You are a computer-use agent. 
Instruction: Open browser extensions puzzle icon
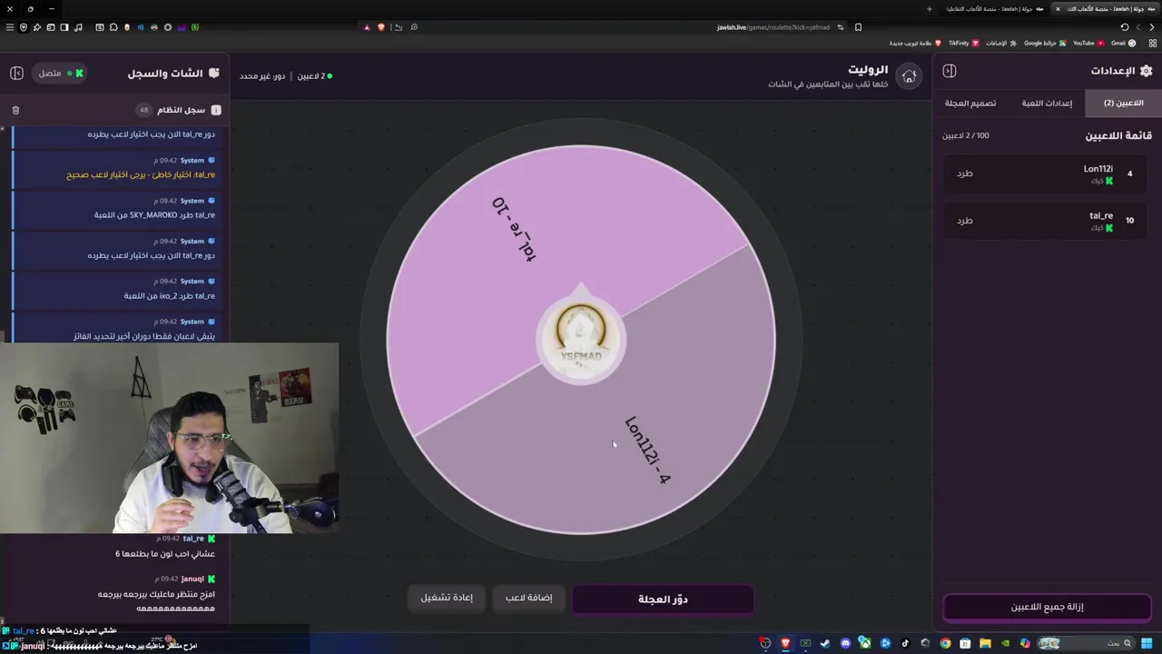pos(113,27)
